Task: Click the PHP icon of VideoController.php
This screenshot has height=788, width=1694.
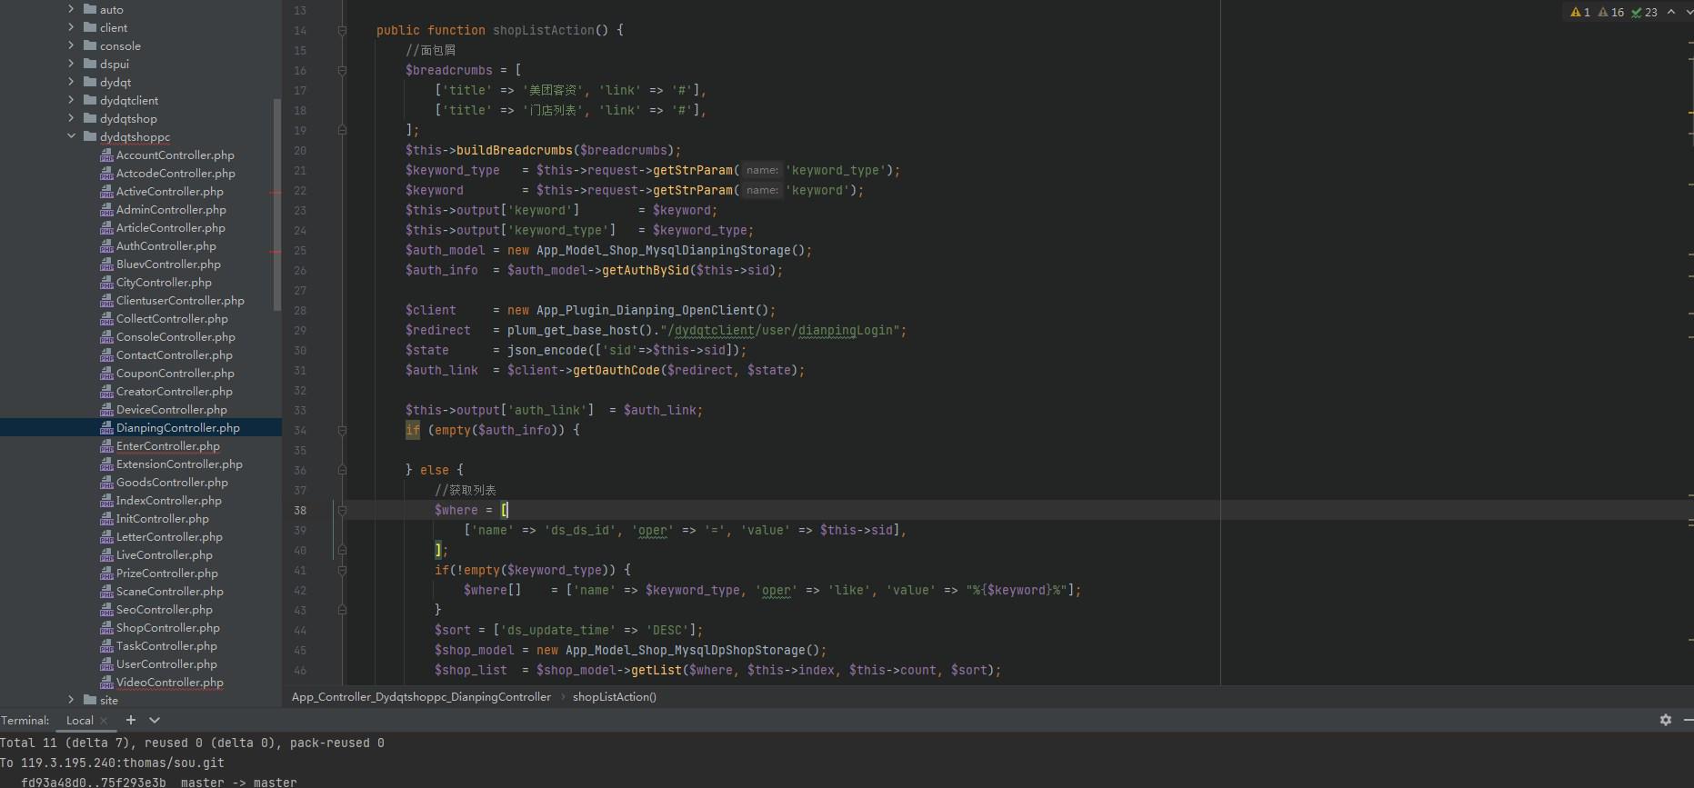Action: click(x=106, y=683)
